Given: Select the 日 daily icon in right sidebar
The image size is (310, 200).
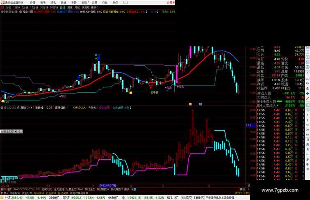Looking at the screenshot, I should point(308,140).
